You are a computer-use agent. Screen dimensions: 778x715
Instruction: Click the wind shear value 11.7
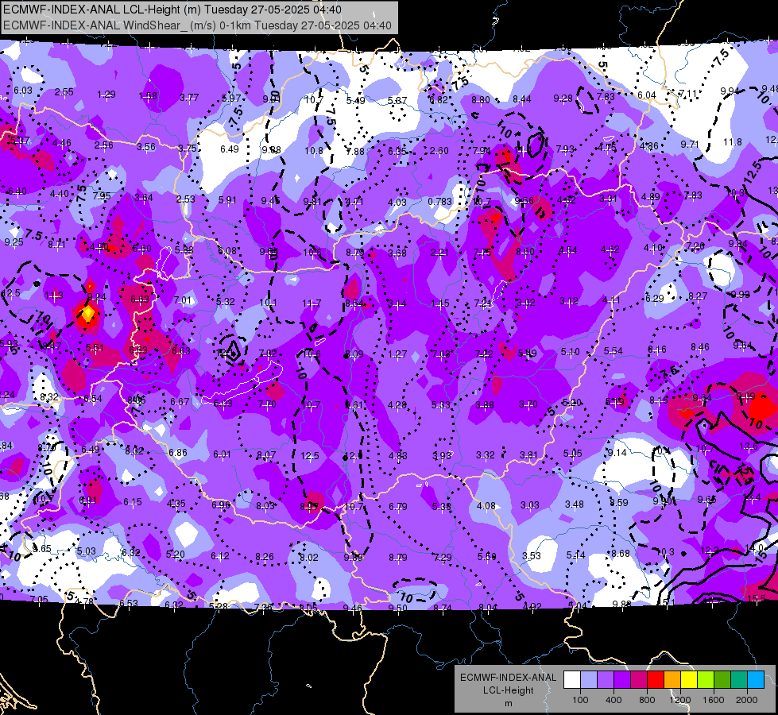point(312,303)
